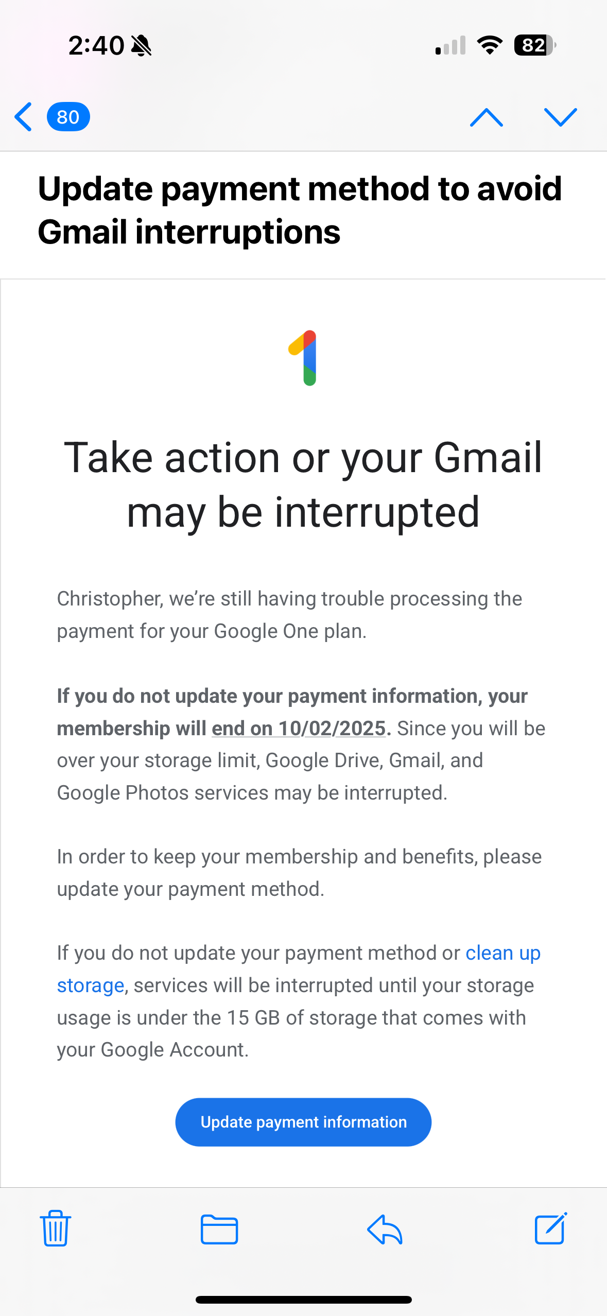Tap the Google One logo
Image resolution: width=607 pixels, height=1316 pixels.
pos(304,358)
